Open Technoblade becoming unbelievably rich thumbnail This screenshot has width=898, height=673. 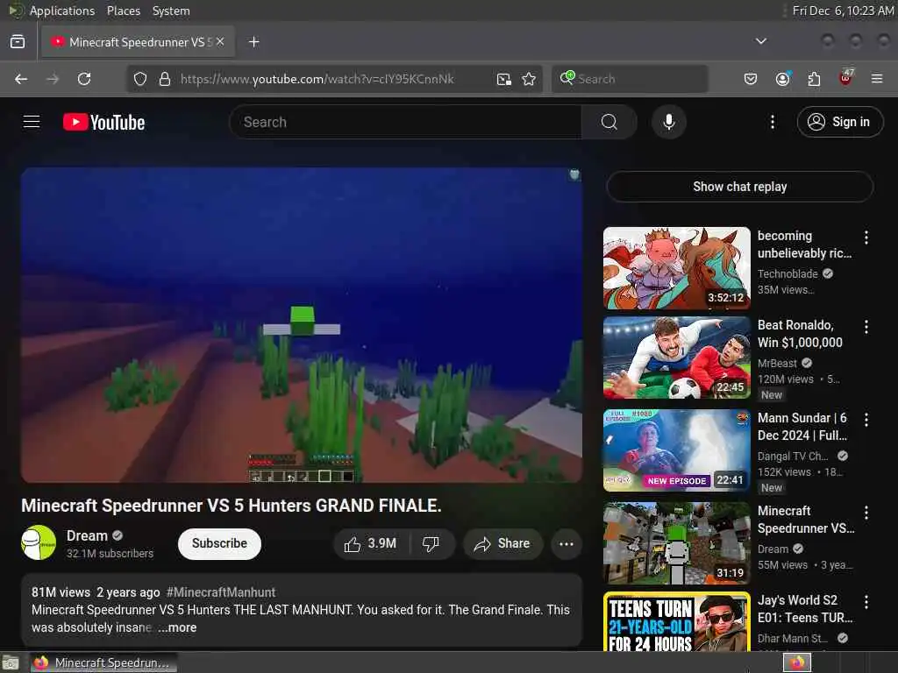(676, 268)
